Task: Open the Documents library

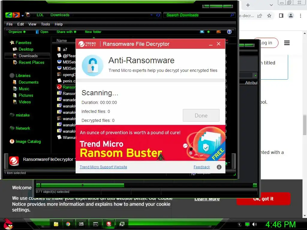Action: [x=28, y=82]
